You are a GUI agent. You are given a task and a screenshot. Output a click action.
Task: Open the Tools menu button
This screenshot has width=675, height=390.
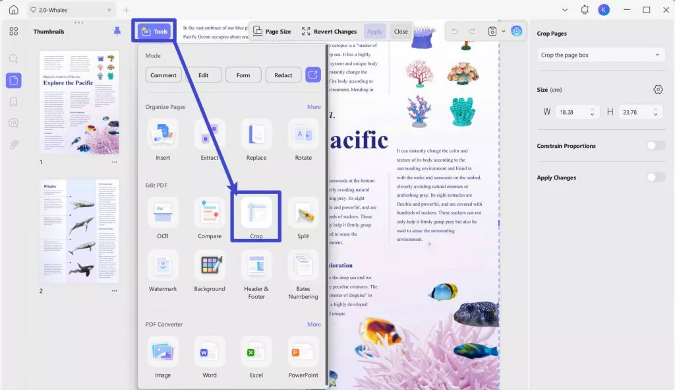click(154, 31)
